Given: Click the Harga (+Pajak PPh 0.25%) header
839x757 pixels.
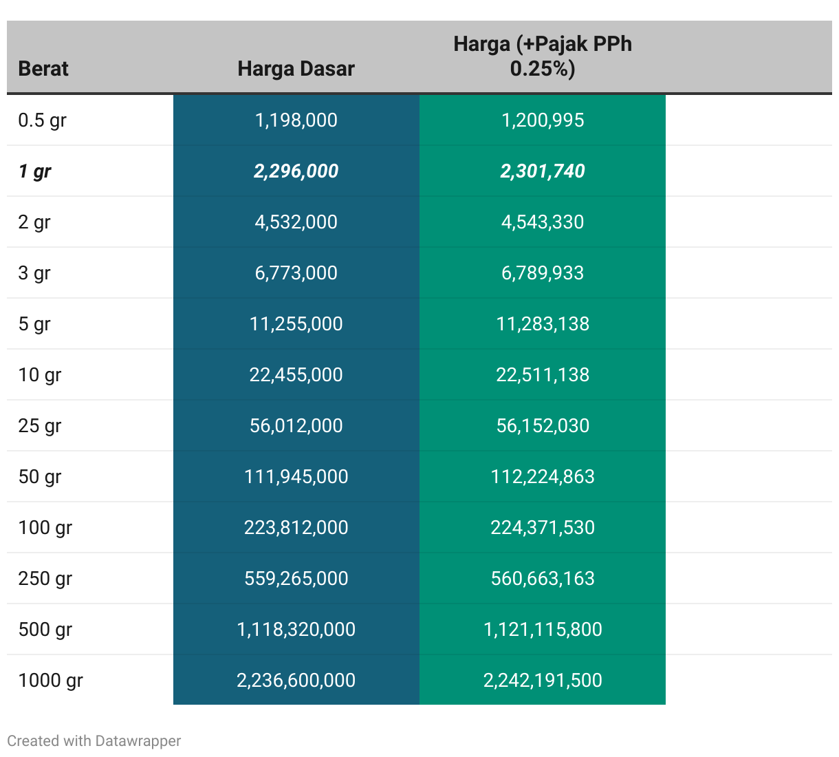Looking at the screenshot, I should (x=542, y=56).
